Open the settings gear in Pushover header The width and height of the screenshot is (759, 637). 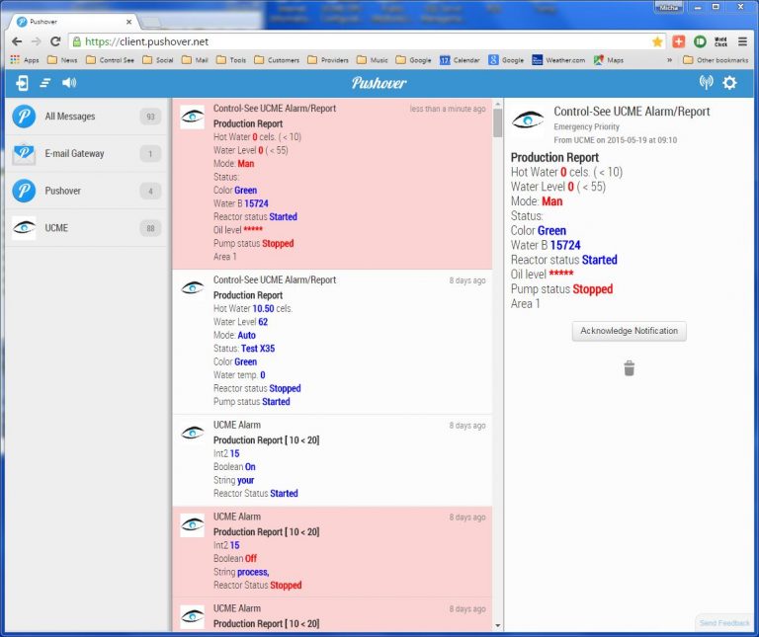730,83
